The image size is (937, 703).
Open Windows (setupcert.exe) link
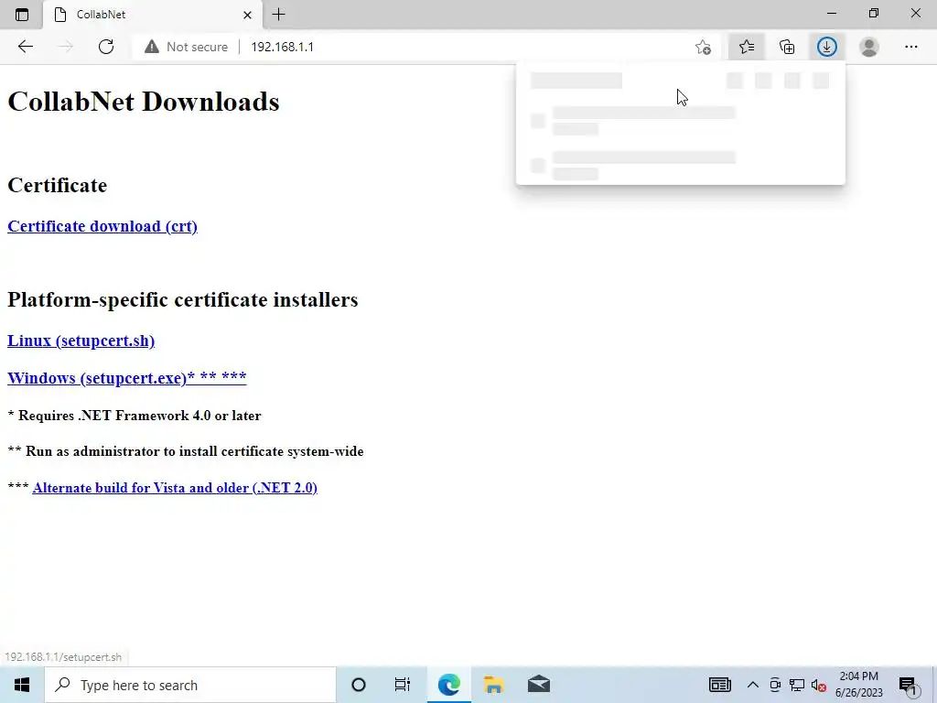pos(126,377)
